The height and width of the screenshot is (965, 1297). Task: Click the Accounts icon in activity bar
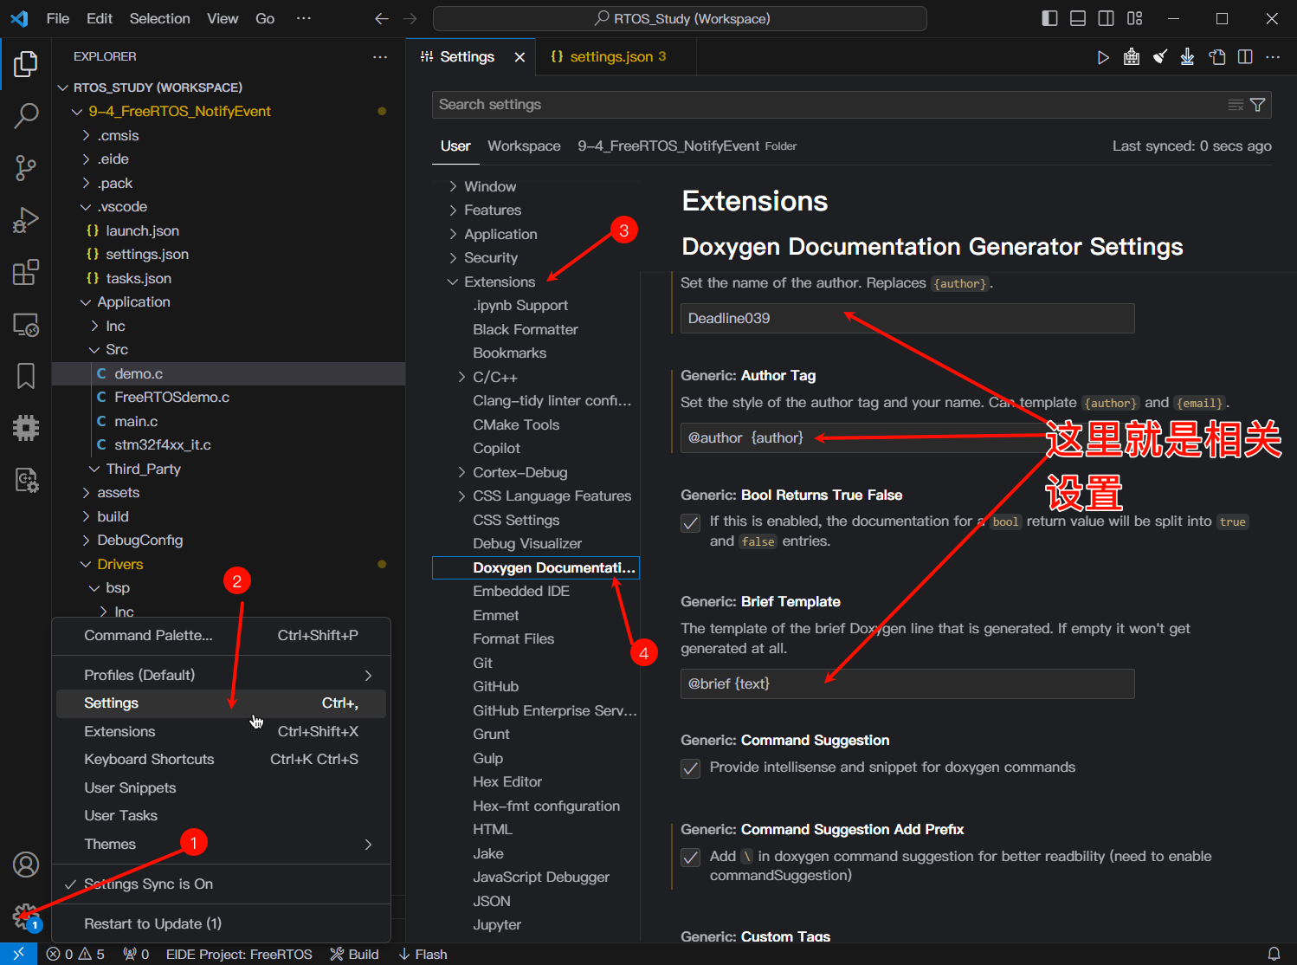tap(26, 865)
